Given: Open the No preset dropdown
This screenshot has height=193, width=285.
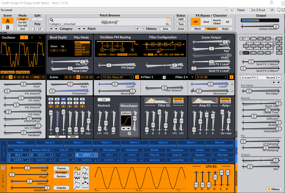Looking at the screenshot, I should (114, 10).
